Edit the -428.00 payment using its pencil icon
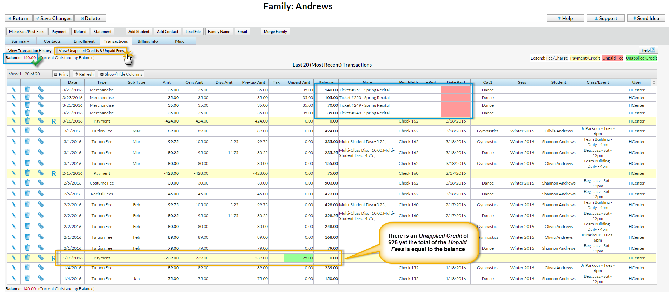669x292 pixels. (x=14, y=173)
